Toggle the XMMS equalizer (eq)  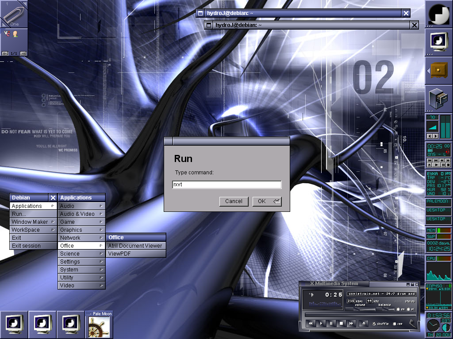[398, 309]
